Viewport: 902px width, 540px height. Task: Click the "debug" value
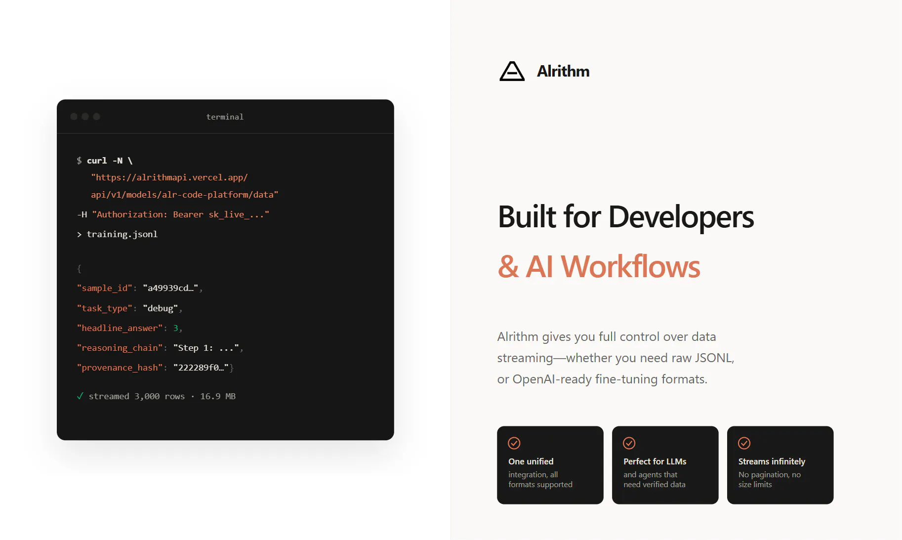161,308
